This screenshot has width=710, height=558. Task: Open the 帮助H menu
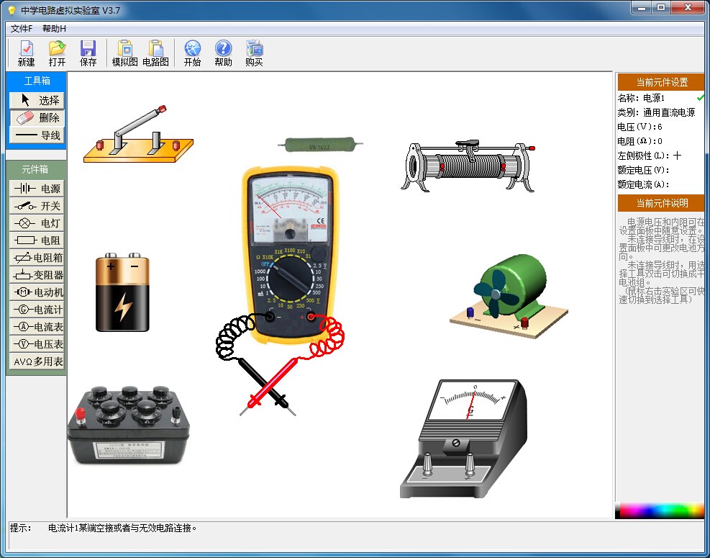(54, 29)
